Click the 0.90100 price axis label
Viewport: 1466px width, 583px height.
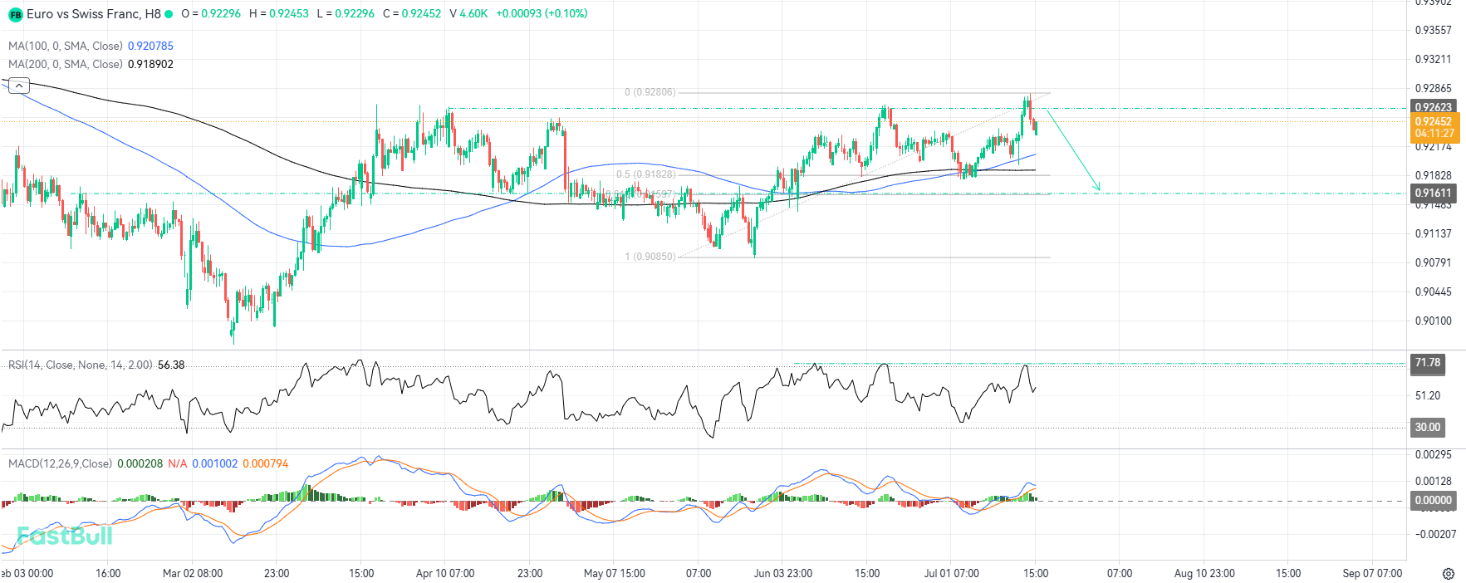click(1434, 321)
